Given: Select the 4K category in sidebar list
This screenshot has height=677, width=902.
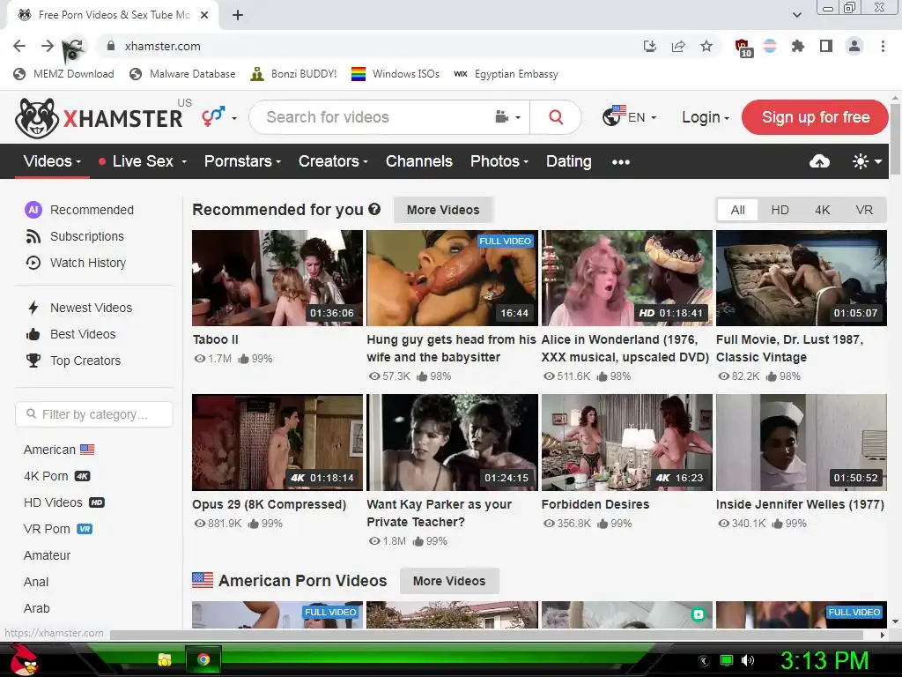Looking at the screenshot, I should tap(57, 476).
